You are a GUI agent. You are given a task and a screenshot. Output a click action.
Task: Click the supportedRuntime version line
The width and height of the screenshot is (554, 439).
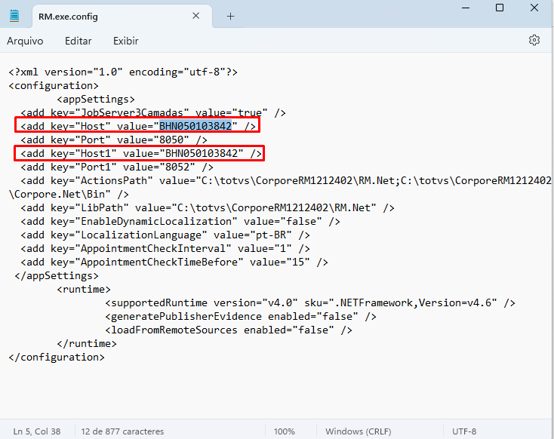(x=310, y=302)
